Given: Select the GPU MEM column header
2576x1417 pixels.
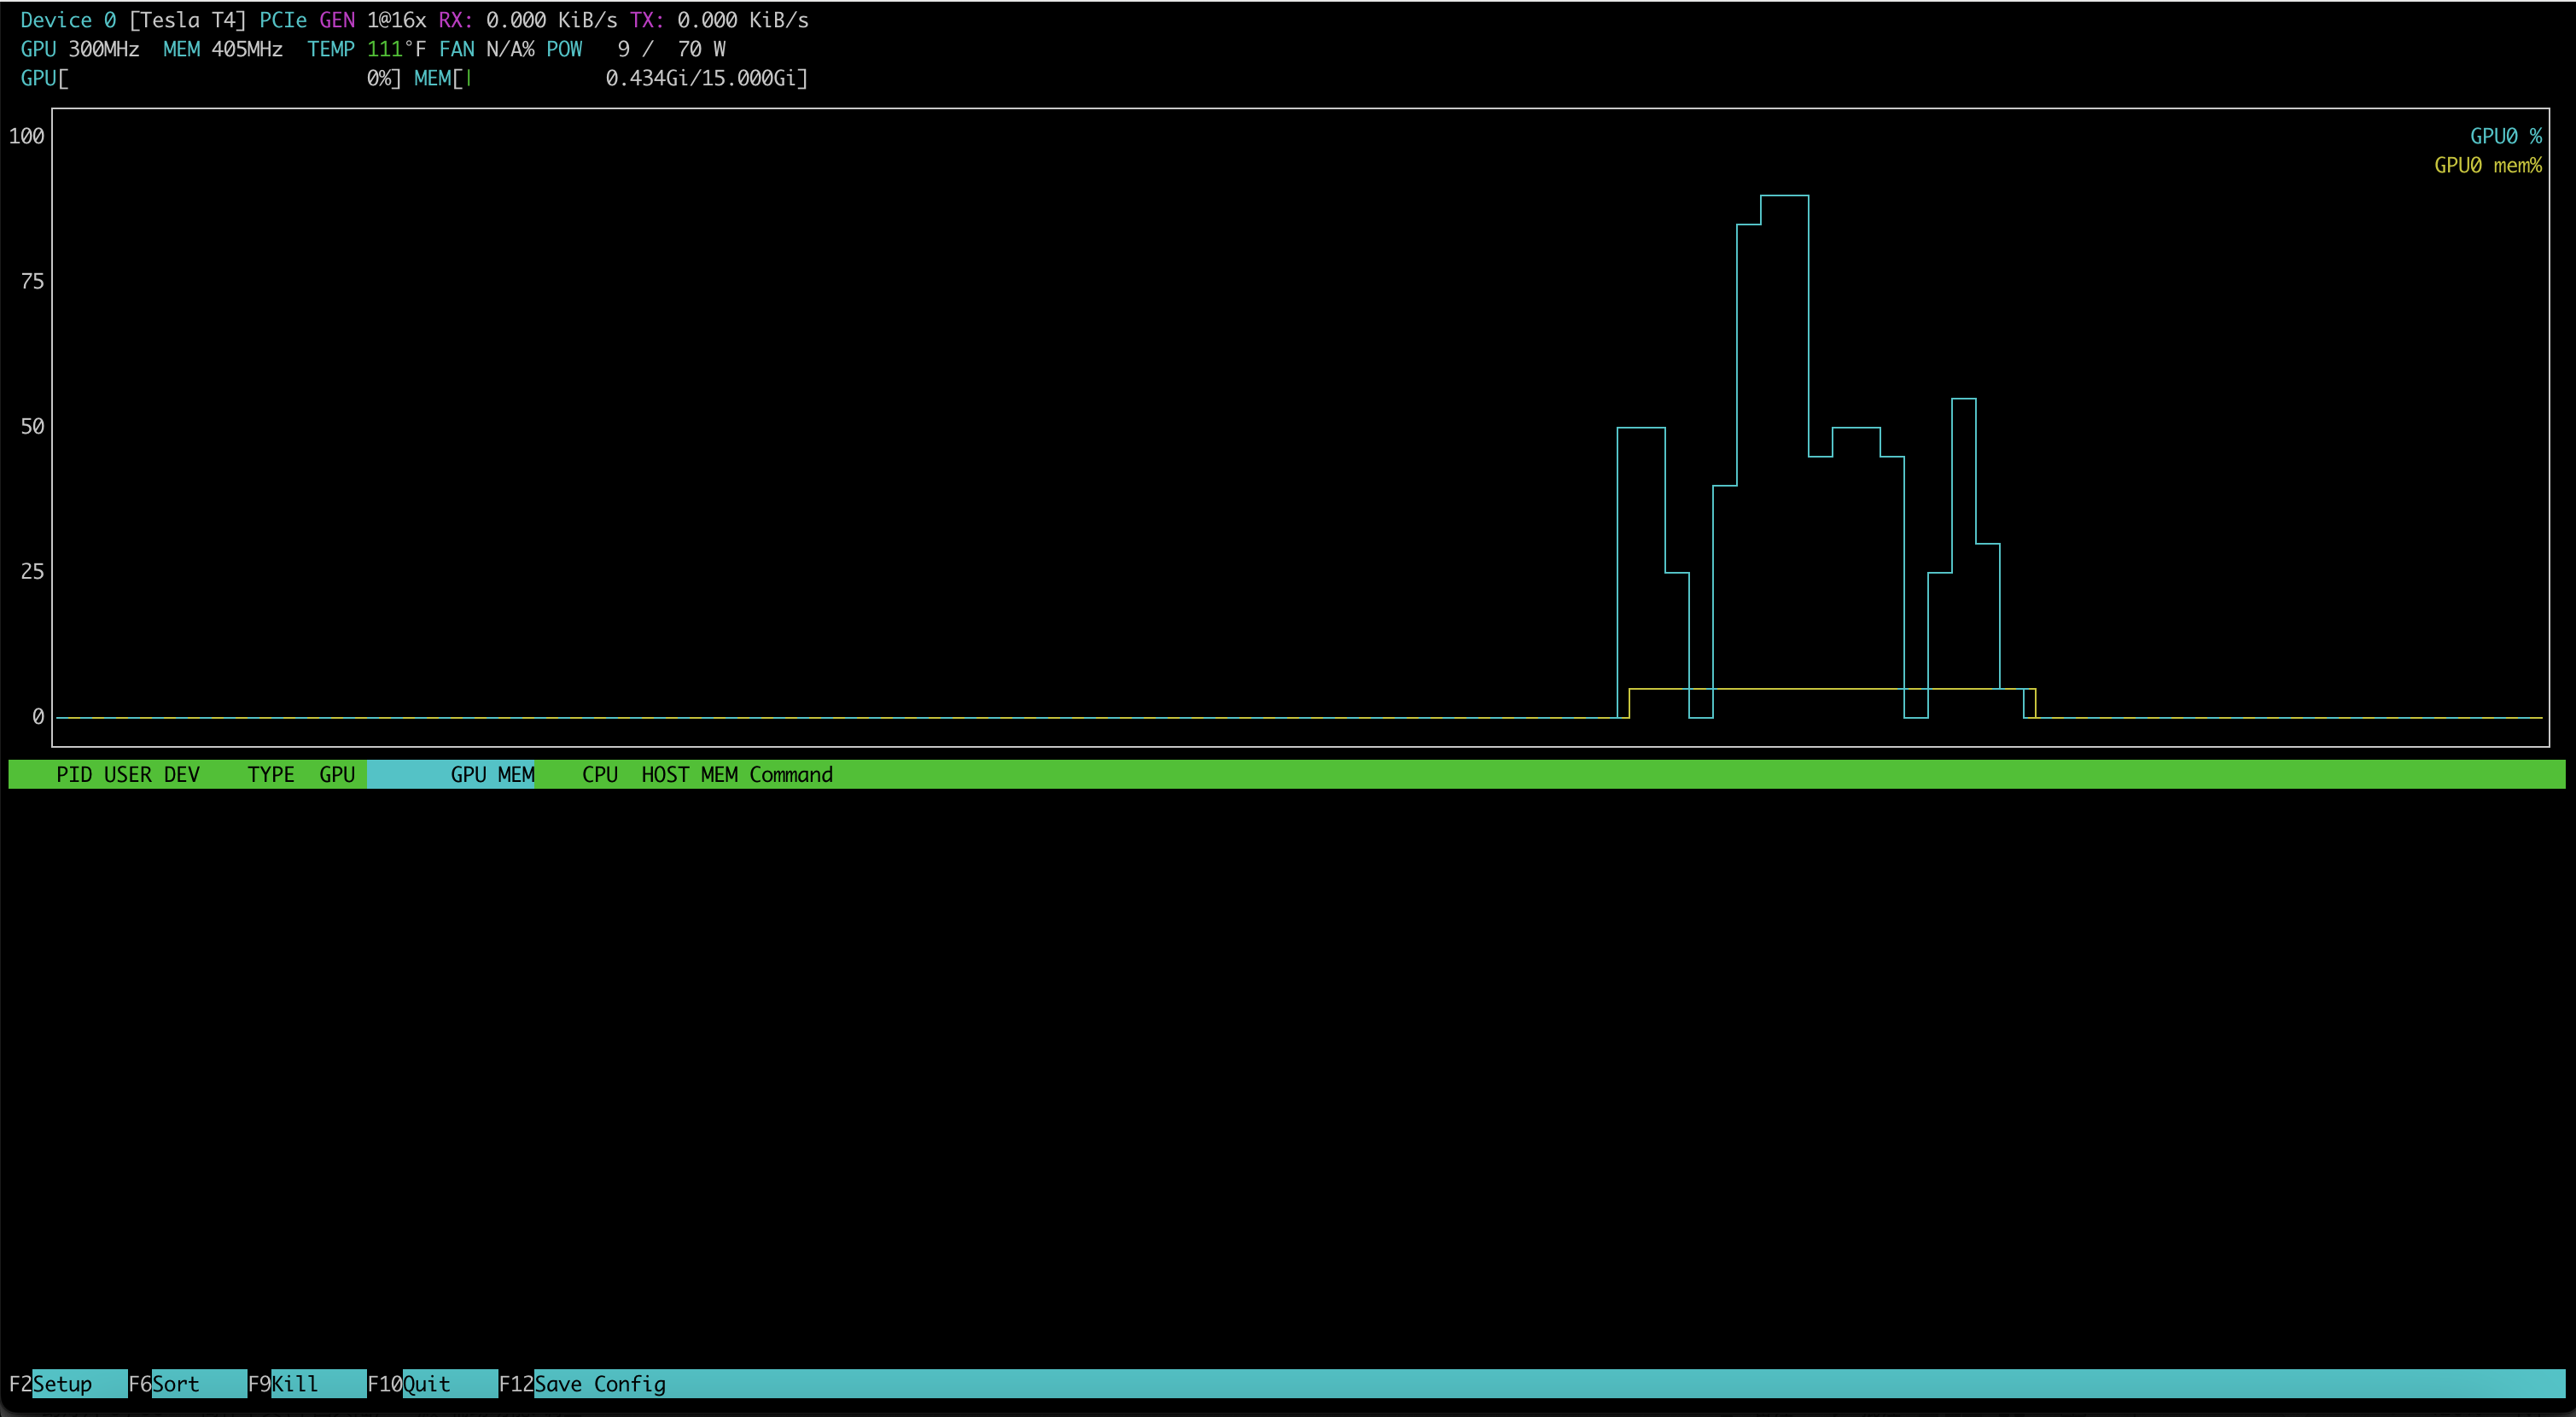Looking at the screenshot, I should click(x=491, y=774).
